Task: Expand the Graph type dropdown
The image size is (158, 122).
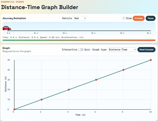Action: pyautogui.click(x=122, y=50)
